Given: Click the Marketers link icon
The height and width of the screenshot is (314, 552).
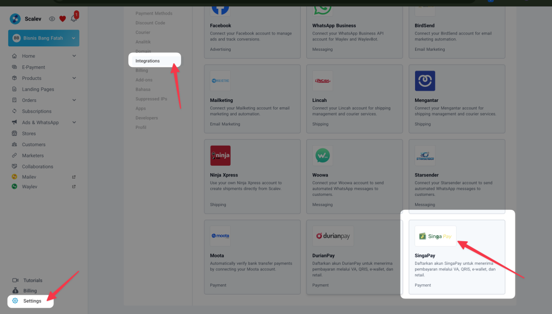Looking at the screenshot, I should tap(15, 155).
